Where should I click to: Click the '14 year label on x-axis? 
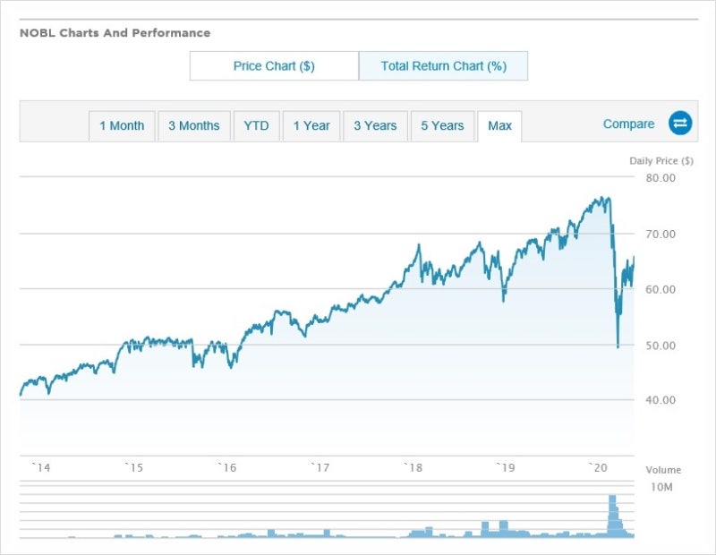[x=39, y=466]
